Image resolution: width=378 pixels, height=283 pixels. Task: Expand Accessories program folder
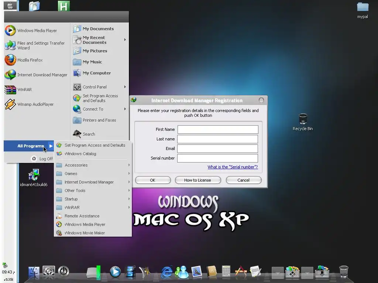(93, 165)
